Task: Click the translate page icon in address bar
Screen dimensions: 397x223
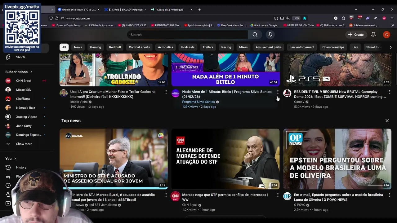Action: click(288, 18)
